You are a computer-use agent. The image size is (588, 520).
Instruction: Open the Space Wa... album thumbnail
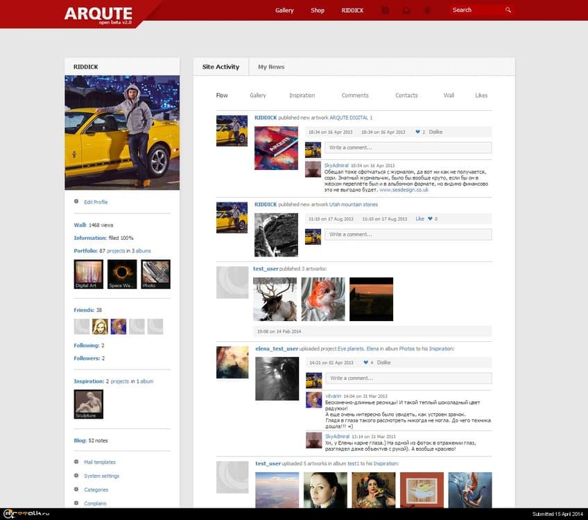(122, 274)
